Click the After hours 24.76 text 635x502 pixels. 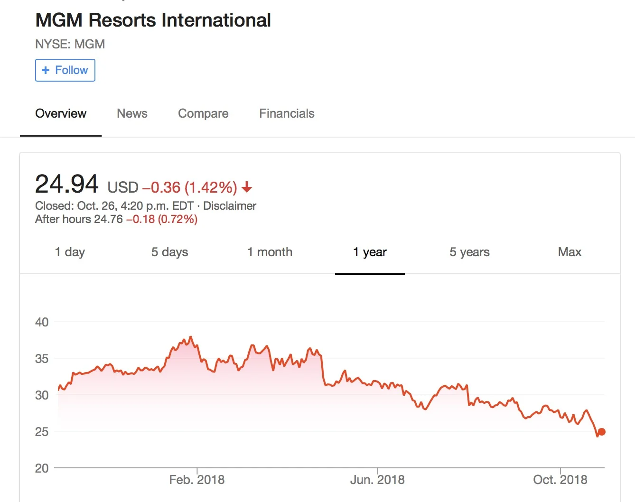pos(79,219)
